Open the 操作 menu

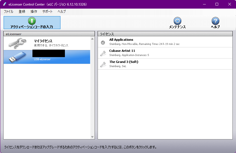click(x=34, y=11)
